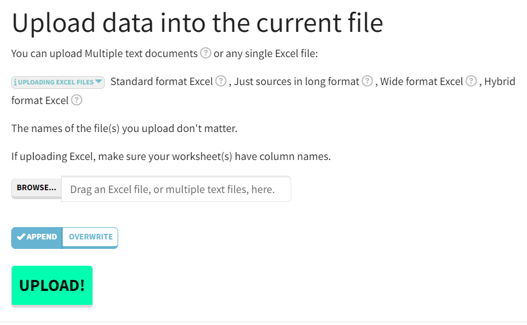
Task: Show help for Wide format Excel
Action: (471, 81)
